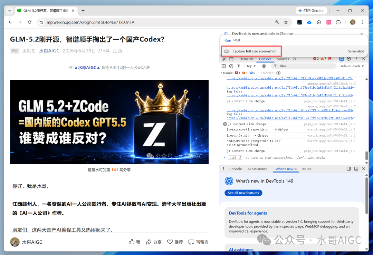Open the blue cloud extension icon
Image resolution: width=373 pixels, height=255 pixels.
click(x=309, y=22)
